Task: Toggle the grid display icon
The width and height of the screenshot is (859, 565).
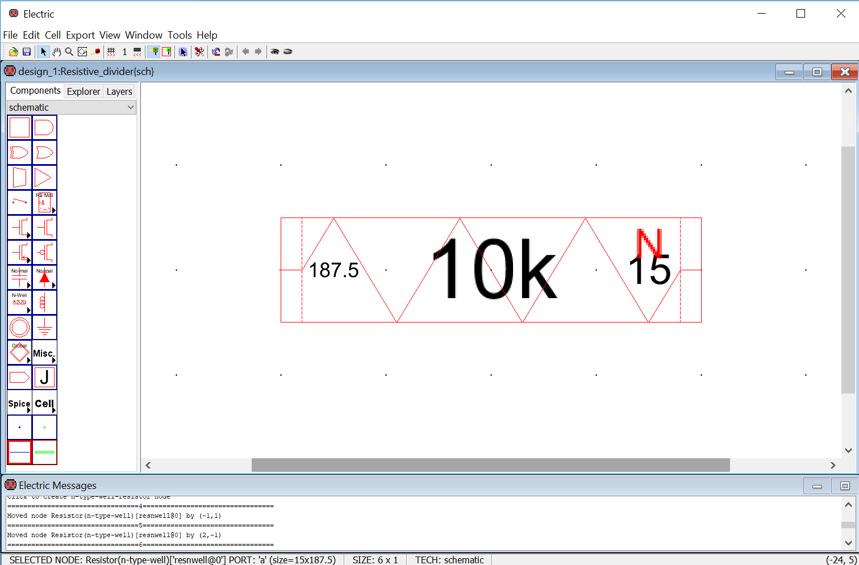Action: pyautogui.click(x=111, y=52)
